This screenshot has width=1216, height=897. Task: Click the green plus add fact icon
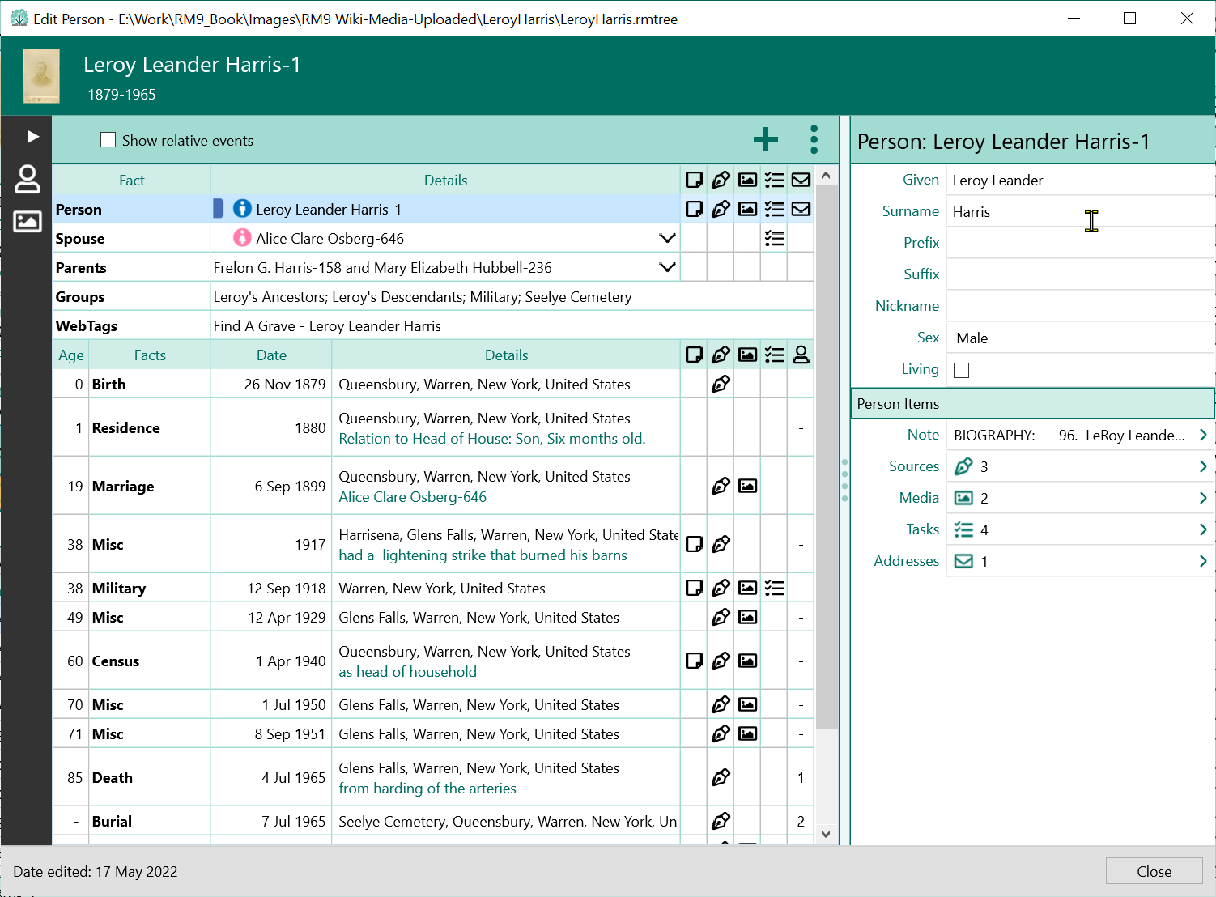point(765,140)
